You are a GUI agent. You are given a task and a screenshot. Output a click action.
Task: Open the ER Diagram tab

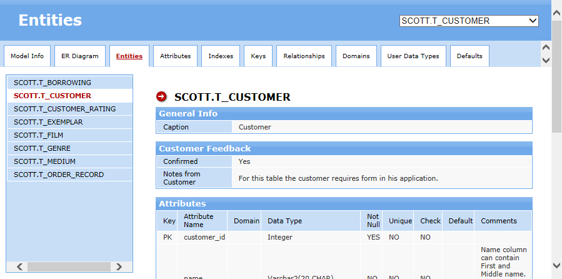coord(79,56)
